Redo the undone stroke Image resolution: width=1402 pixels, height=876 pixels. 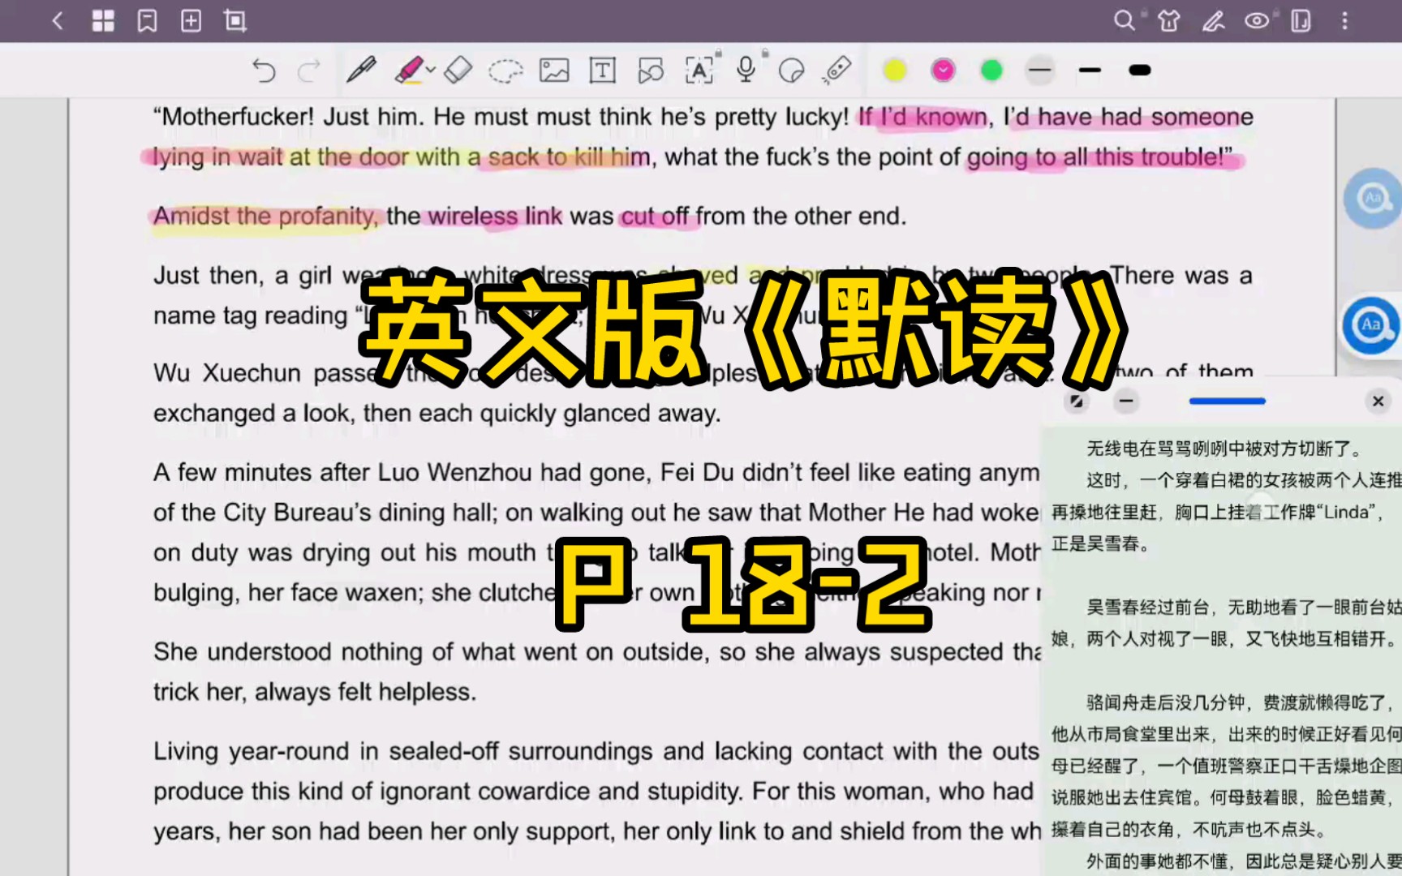pyautogui.click(x=309, y=71)
